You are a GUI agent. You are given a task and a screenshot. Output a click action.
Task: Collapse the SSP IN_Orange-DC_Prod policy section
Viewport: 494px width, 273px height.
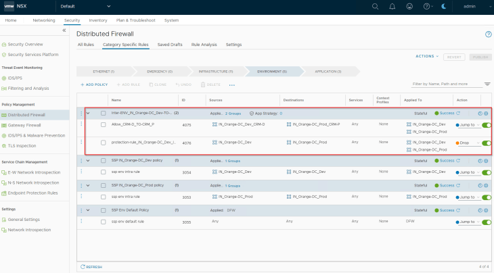88,185
